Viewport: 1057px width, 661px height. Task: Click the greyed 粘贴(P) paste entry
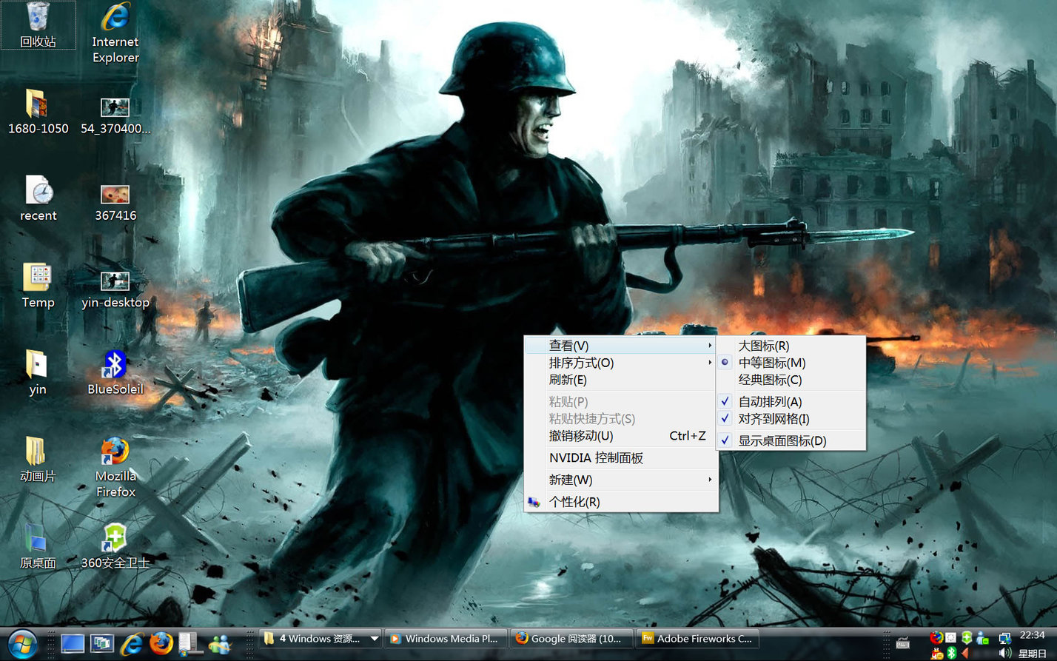coord(620,401)
